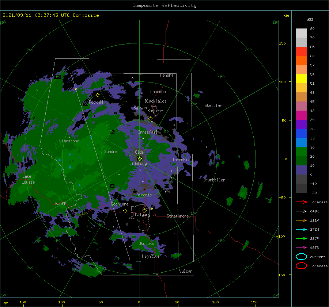Click the Cochrane label
Viewport: 329px width, 307px height.
tap(120, 204)
